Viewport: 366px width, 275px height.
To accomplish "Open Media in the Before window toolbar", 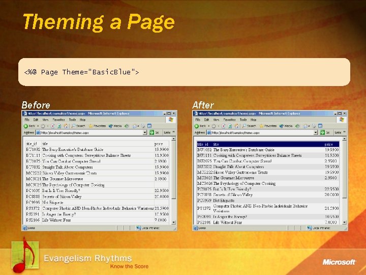I will tap(115, 126).
